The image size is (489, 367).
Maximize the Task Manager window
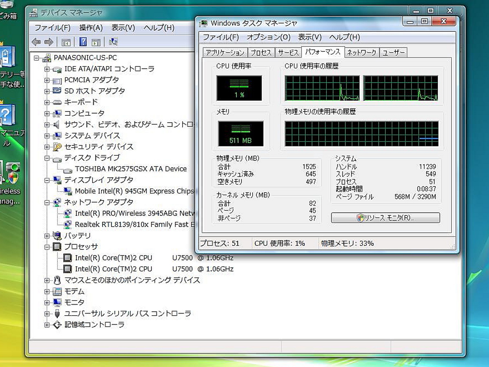coord(424,21)
